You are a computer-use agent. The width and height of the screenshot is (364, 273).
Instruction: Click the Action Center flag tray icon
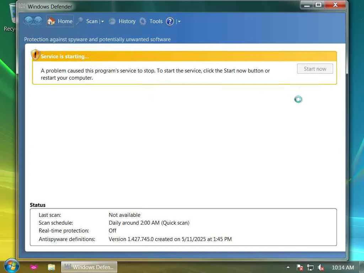[x=300, y=267]
